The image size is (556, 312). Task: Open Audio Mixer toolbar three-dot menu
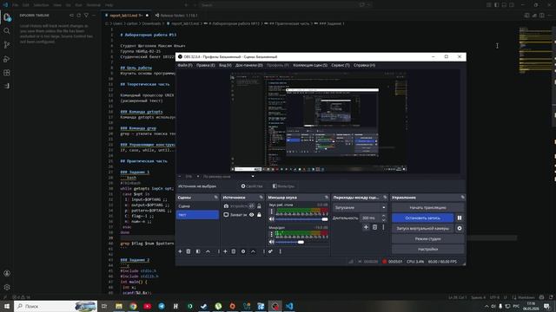tap(280, 251)
